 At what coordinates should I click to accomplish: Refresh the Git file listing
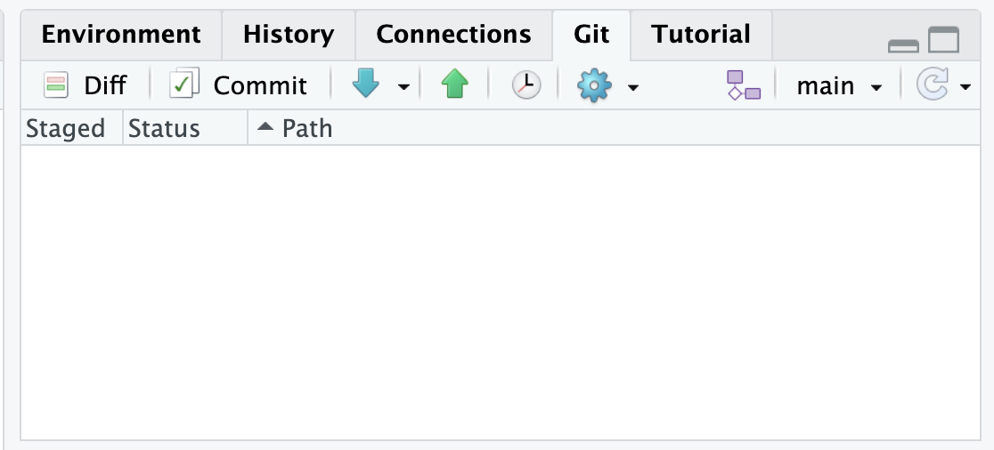tap(932, 85)
